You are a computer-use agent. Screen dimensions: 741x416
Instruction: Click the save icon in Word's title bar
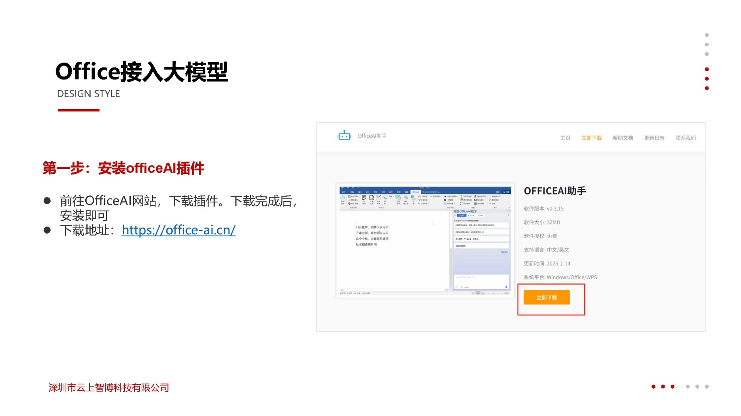coord(342,188)
